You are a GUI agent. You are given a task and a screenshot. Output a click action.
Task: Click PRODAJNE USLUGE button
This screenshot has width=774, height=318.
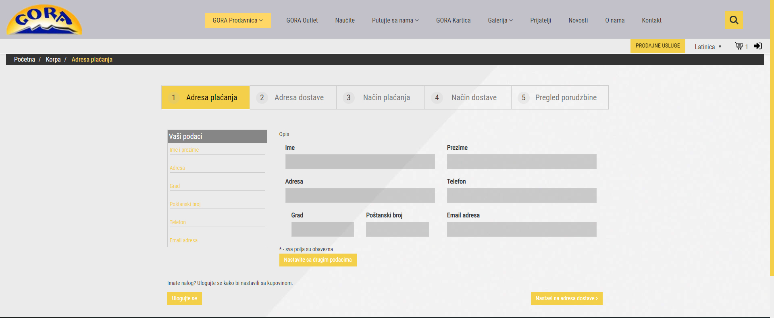(658, 46)
